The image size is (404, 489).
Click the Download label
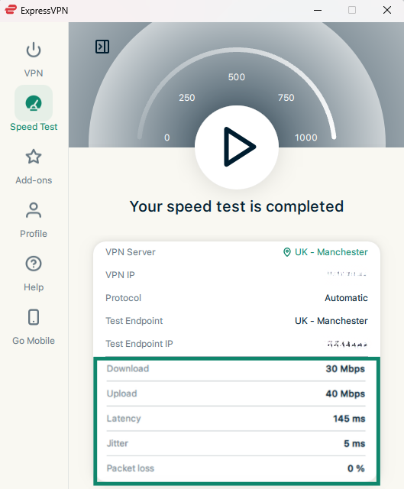[128, 368]
